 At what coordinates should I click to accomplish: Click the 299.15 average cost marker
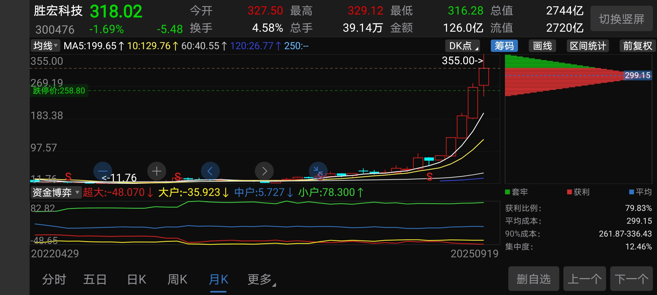click(x=637, y=75)
